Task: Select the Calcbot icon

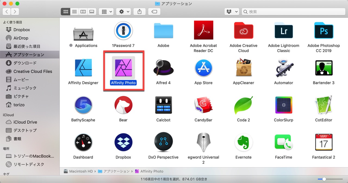Action: point(163,105)
